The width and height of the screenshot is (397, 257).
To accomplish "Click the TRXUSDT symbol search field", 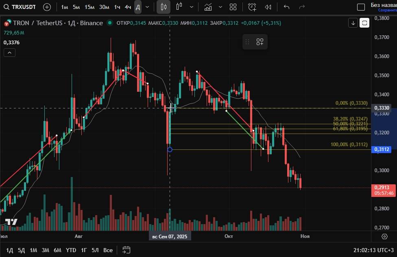I will point(22,7).
